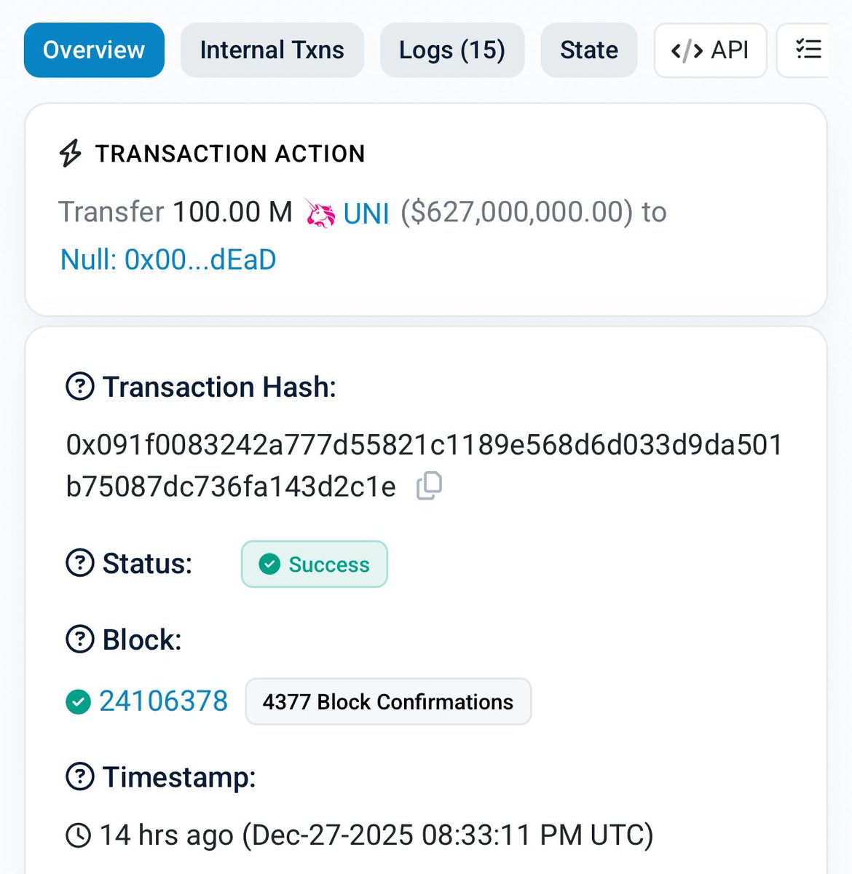
Task: Copy the transaction hash with copy icon
Action: pyautogui.click(x=429, y=486)
